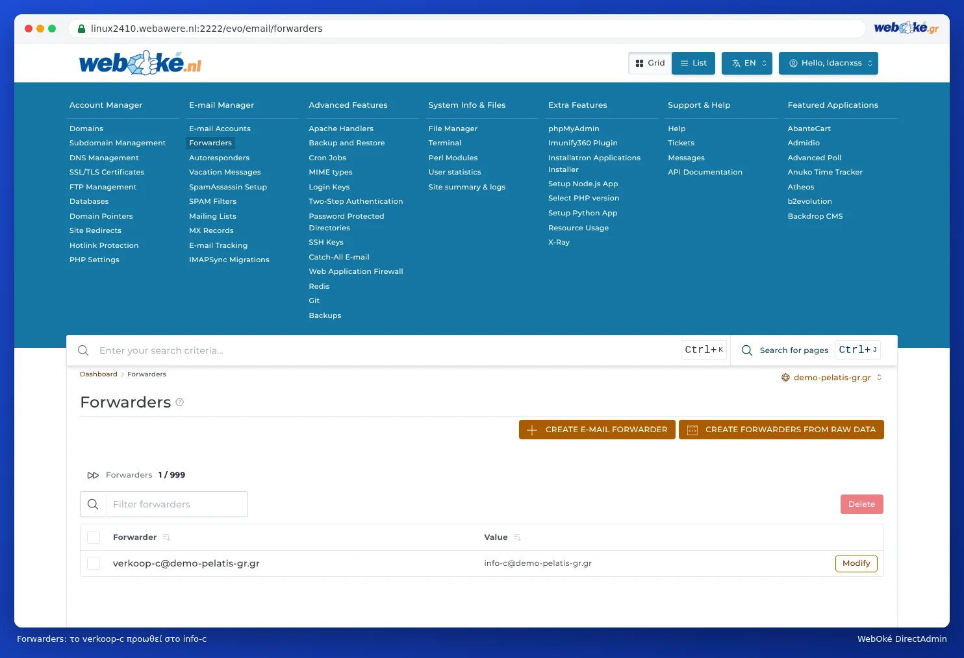Click the forwarders arrow icon beside the count
The height and width of the screenshot is (658, 964).
point(93,475)
